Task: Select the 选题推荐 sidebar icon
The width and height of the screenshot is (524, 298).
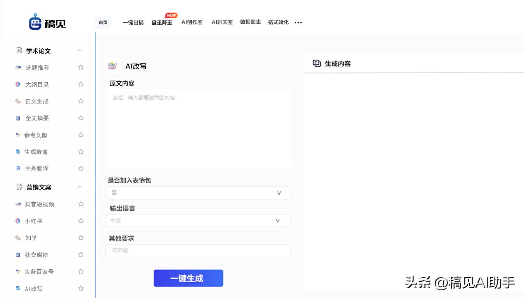Action: [x=18, y=67]
